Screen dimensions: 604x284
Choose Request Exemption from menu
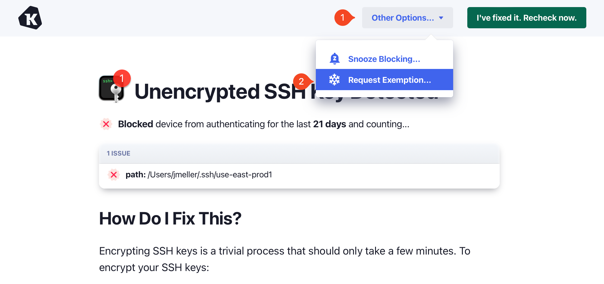click(389, 80)
